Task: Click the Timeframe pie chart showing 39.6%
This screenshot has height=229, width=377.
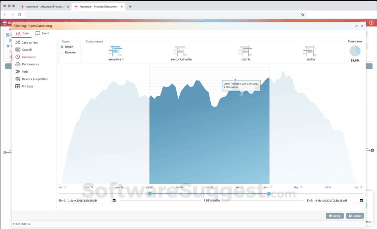Action: tap(355, 51)
